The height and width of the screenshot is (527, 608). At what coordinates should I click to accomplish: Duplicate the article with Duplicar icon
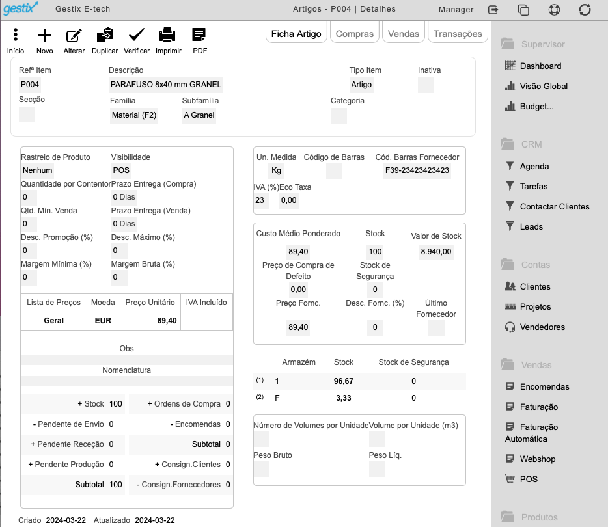(105, 35)
